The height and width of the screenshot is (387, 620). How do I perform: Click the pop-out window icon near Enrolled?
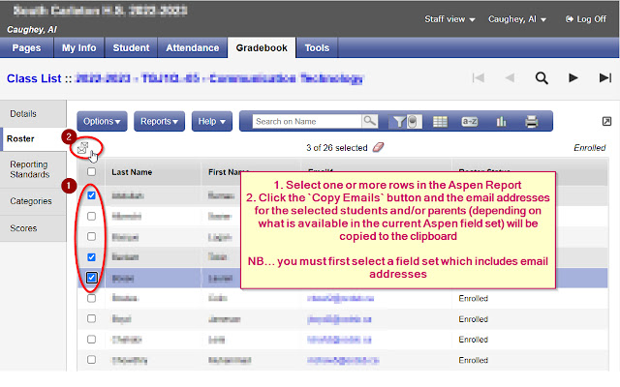(x=606, y=121)
